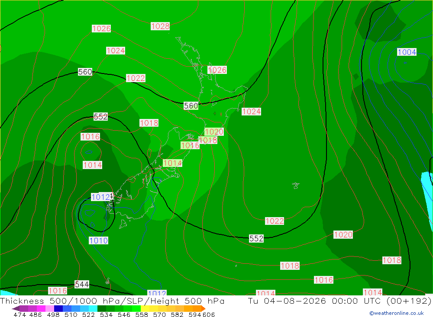Click the green-shaded 1014 isobar label

(172, 163)
